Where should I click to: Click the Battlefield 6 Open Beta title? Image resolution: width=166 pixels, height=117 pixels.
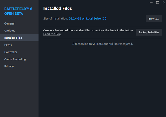pyautogui.click(x=18, y=11)
